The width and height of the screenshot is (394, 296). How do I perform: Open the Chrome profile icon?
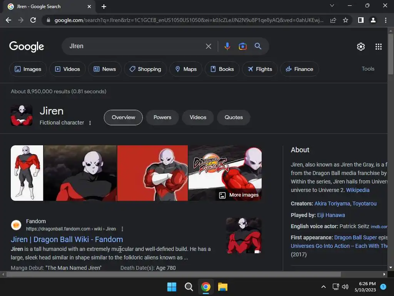(373, 20)
